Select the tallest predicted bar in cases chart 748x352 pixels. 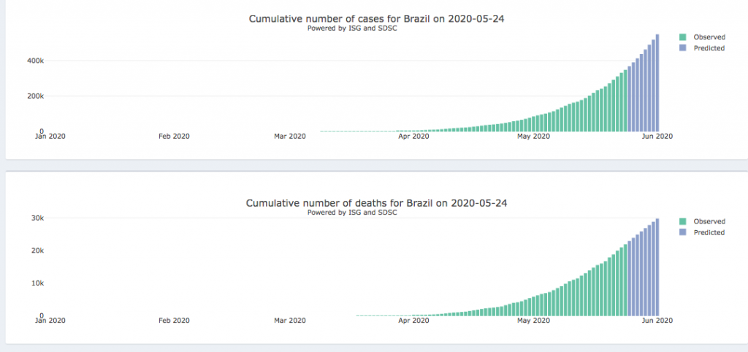tap(657, 83)
